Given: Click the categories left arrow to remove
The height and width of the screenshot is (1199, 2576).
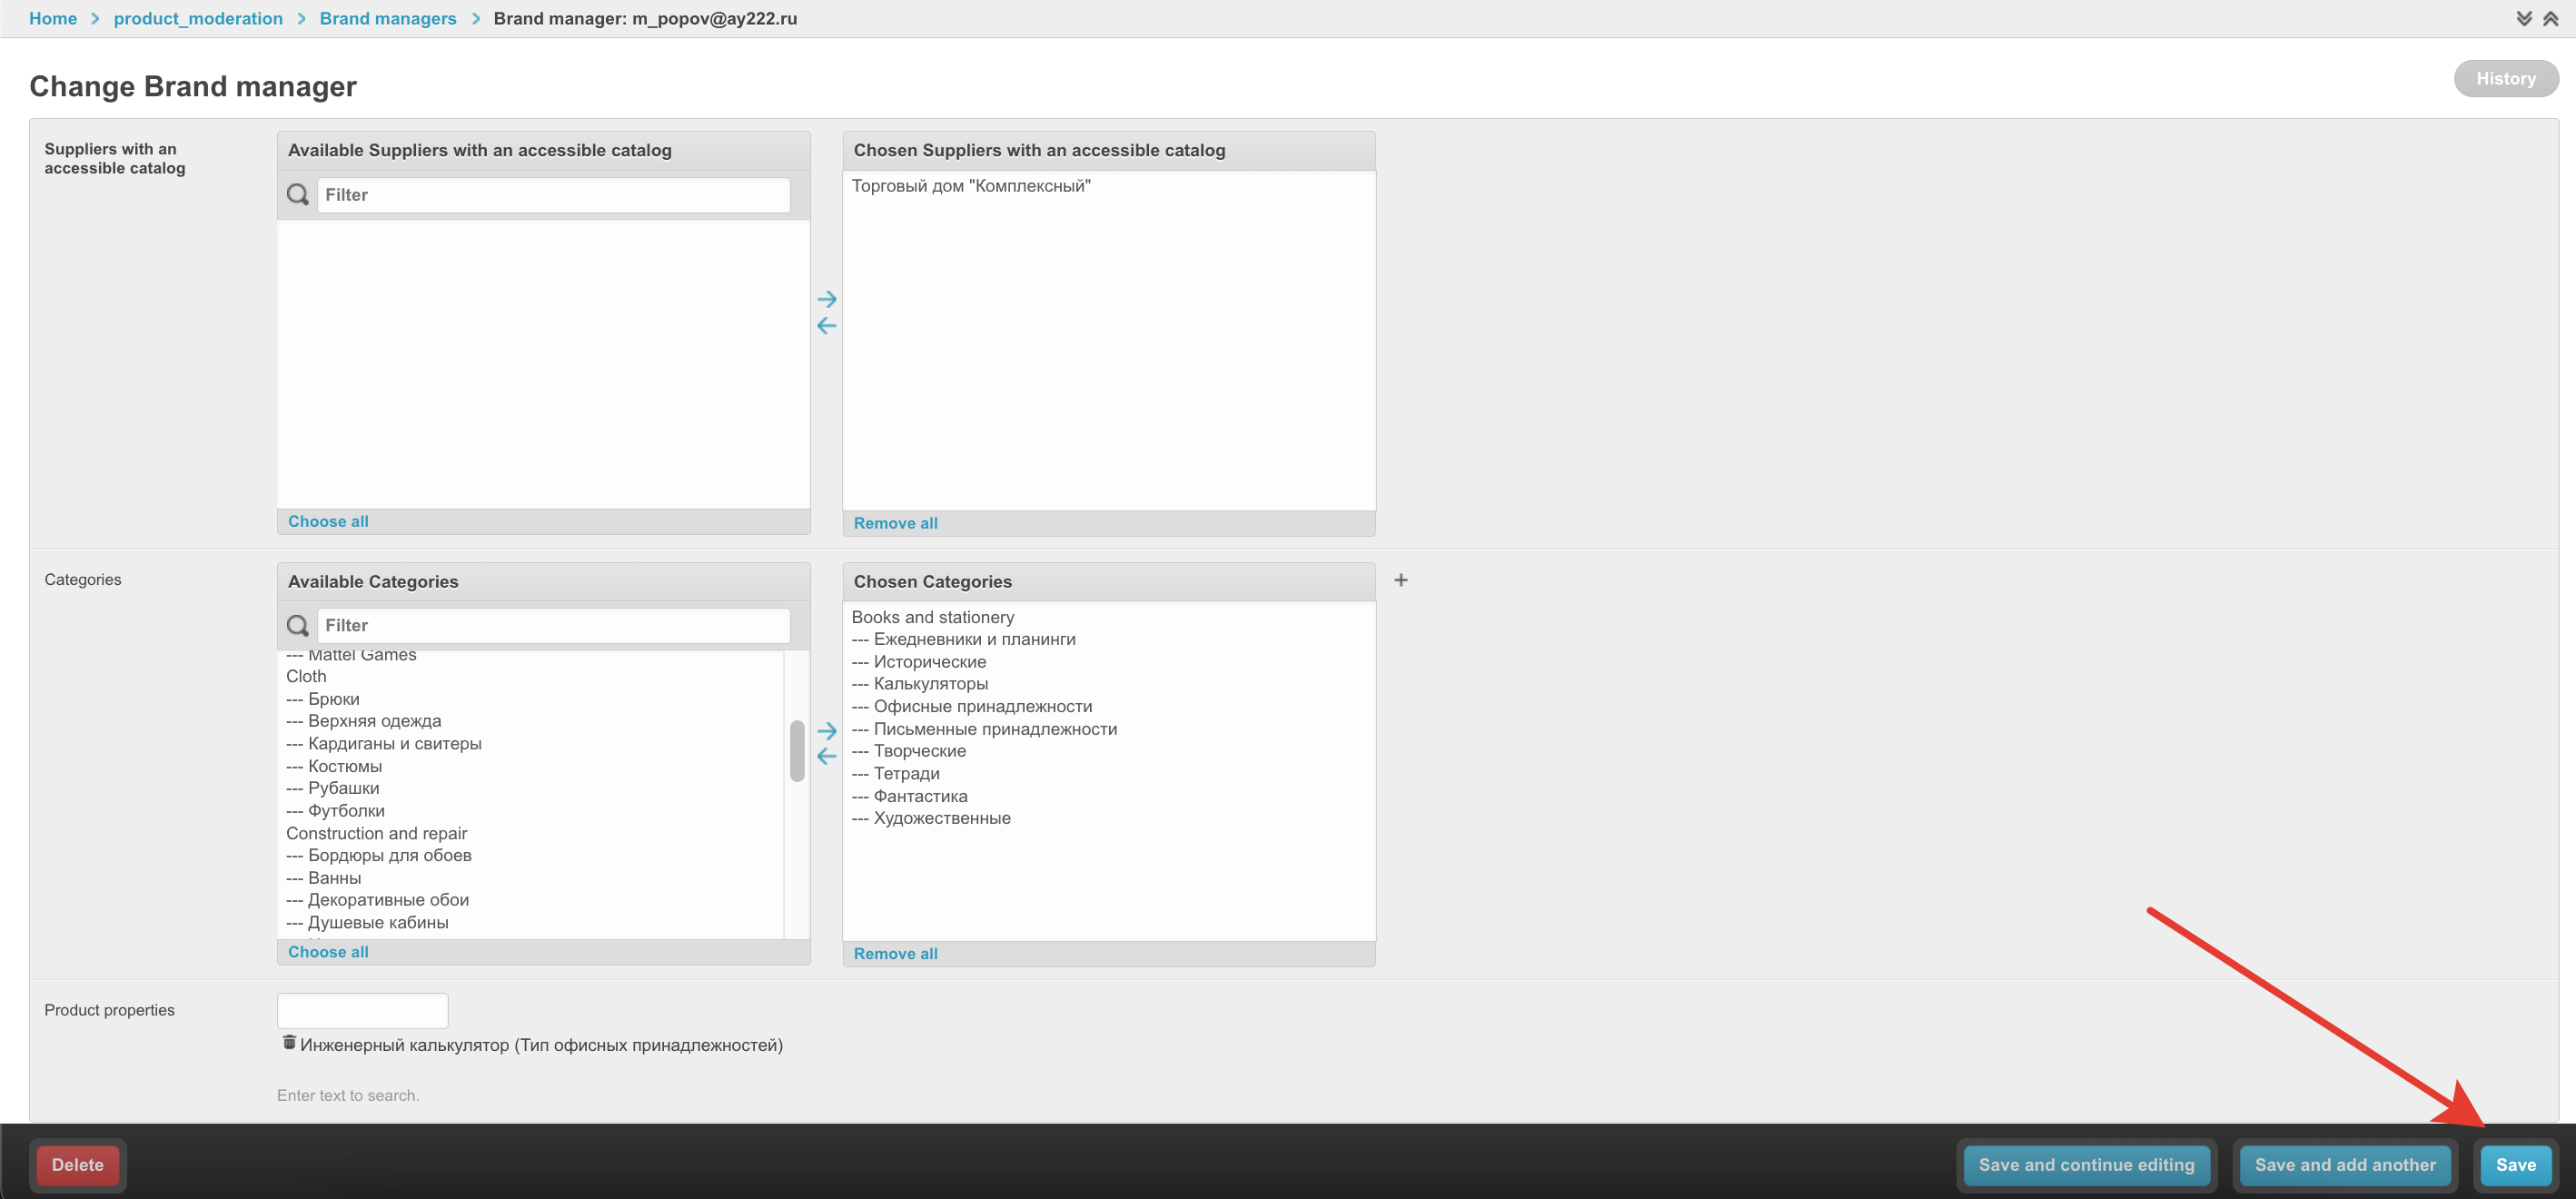Looking at the screenshot, I should [826, 756].
